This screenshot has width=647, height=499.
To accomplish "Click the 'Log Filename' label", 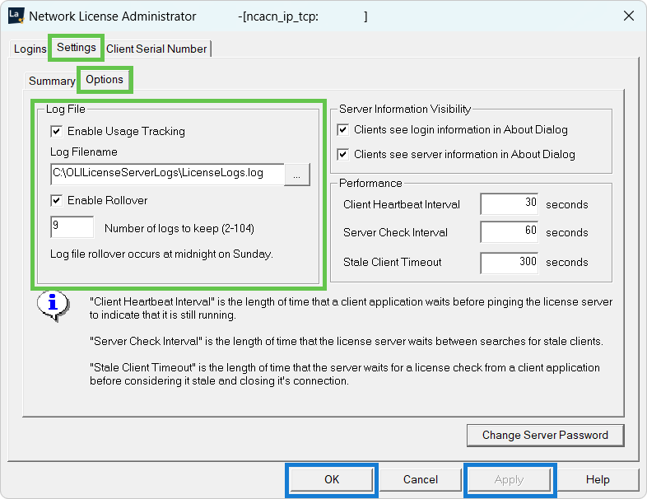I will [84, 152].
